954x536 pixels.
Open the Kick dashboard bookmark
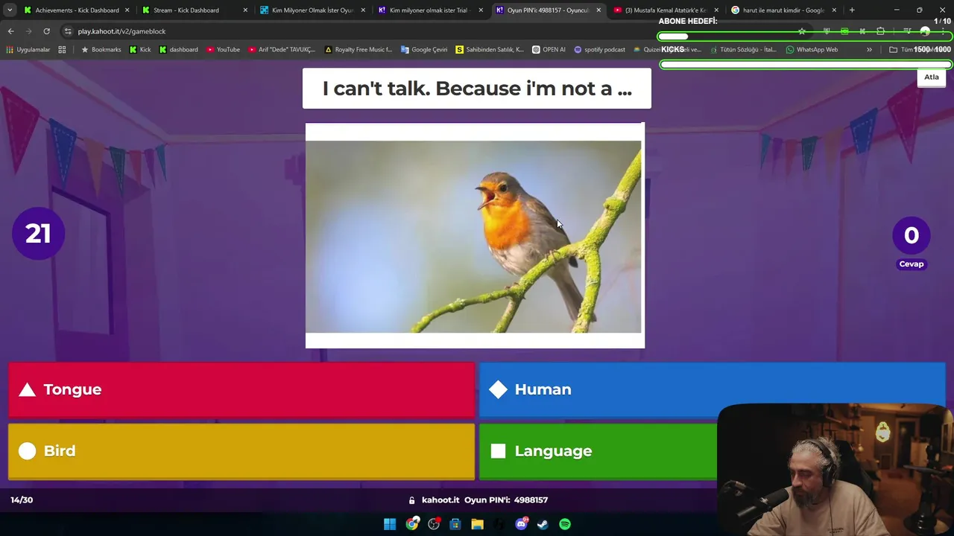click(179, 50)
